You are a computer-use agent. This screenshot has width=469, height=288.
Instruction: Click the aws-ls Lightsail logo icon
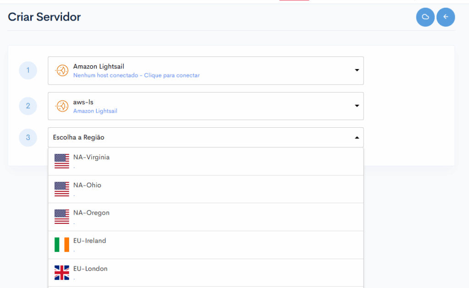62,106
